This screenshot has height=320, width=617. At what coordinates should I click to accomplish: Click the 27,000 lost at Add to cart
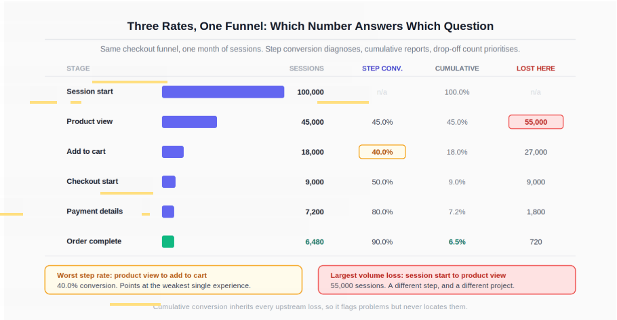536,152
